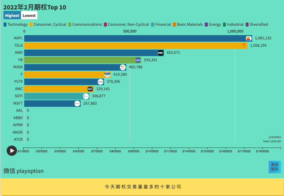Image resolution: width=284 pixels, height=196 pixels.
Task: Filter by Industrial legend entry
Action: [233, 25]
